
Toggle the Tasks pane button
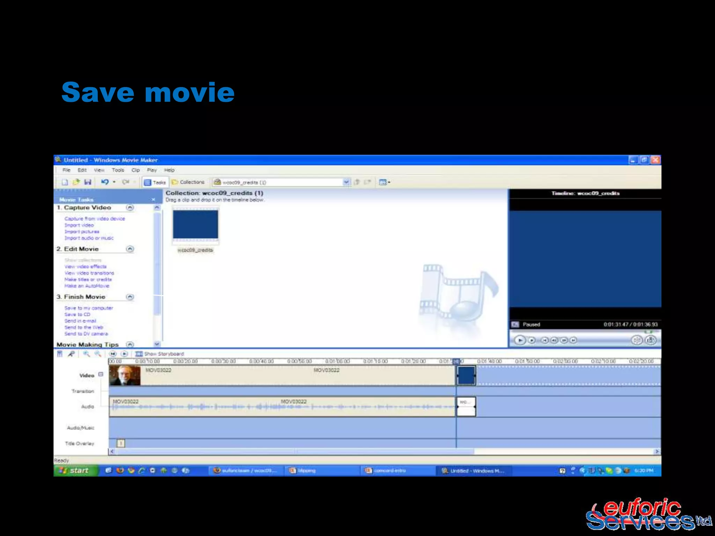155,182
